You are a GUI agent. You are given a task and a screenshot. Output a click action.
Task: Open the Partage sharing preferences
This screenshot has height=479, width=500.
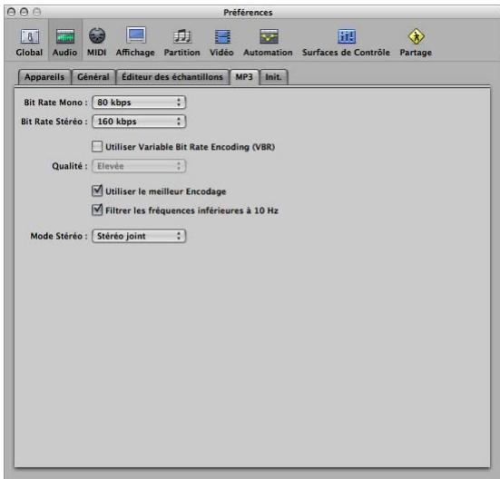point(416,42)
